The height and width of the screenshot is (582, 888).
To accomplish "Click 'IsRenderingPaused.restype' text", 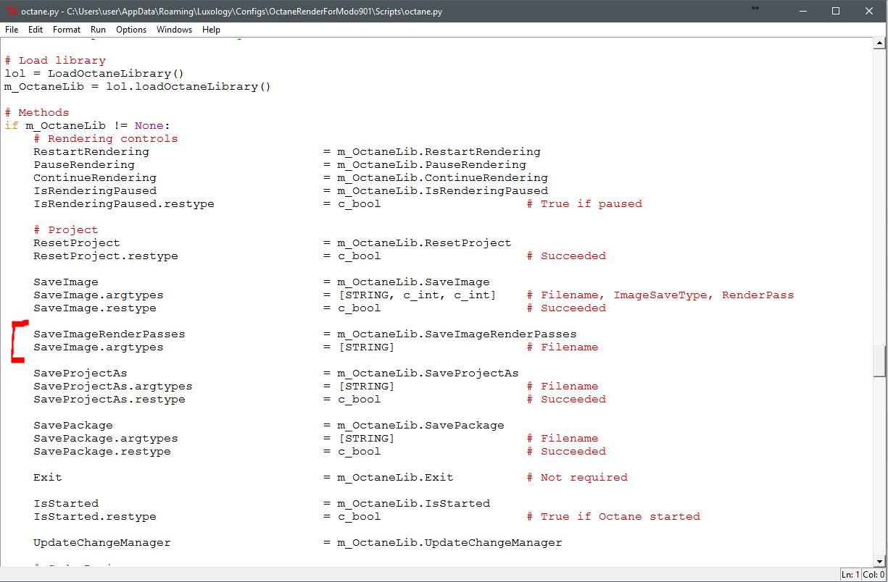I will (x=124, y=204).
